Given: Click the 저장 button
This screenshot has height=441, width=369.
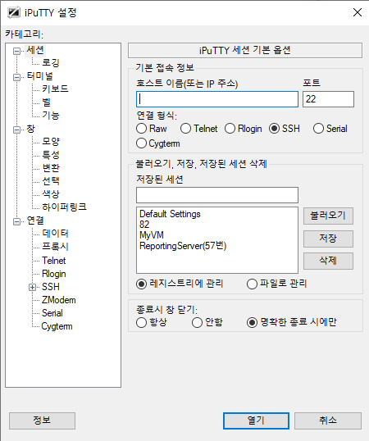Looking at the screenshot, I should pos(328,239).
